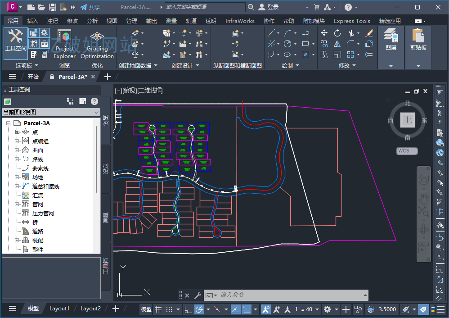
Task: Open the WCS coordinate dropdown
Action: 407,151
